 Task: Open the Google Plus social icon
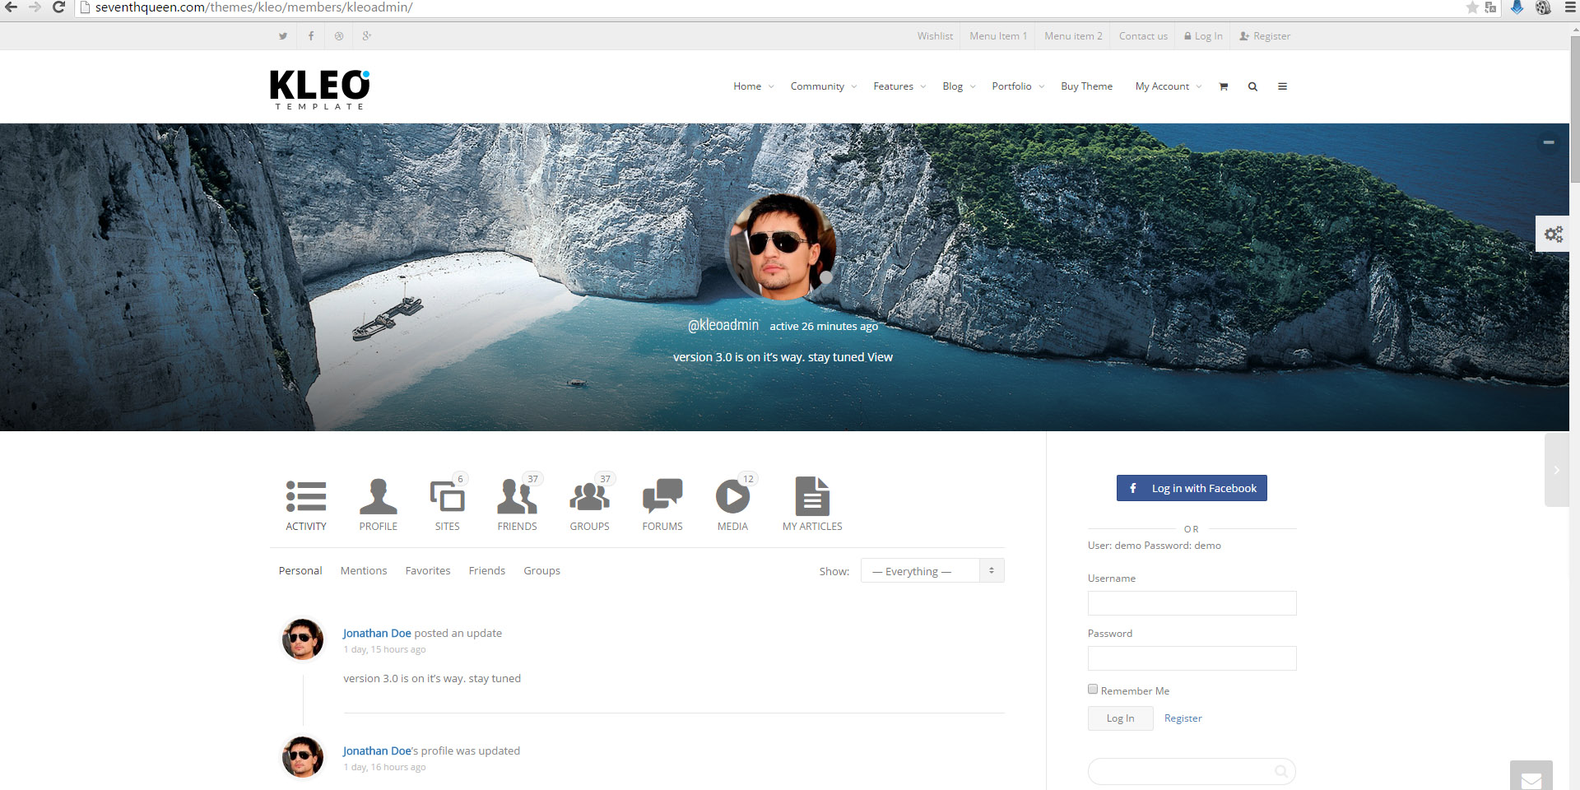367,36
